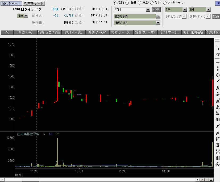The width and height of the screenshot is (220, 182).
Task: Click the 5 volume moving average label
Action: (x=44, y=134)
